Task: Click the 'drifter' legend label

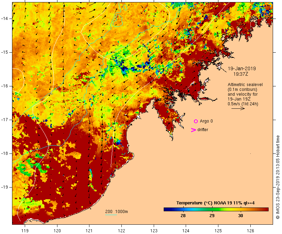Action: [x=203, y=130]
